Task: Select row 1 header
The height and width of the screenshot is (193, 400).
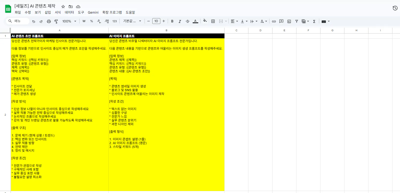Action: (5, 36)
